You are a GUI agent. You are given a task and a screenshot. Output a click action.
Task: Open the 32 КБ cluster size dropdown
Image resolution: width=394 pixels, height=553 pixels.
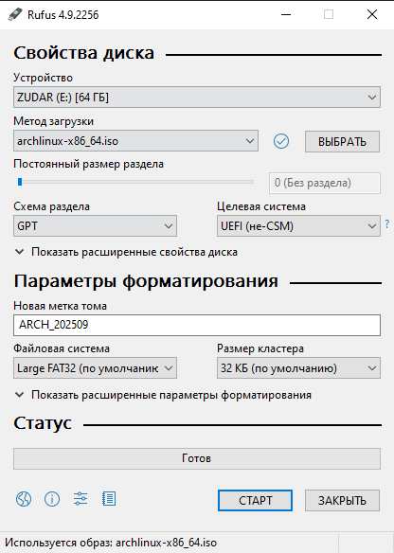pos(298,368)
